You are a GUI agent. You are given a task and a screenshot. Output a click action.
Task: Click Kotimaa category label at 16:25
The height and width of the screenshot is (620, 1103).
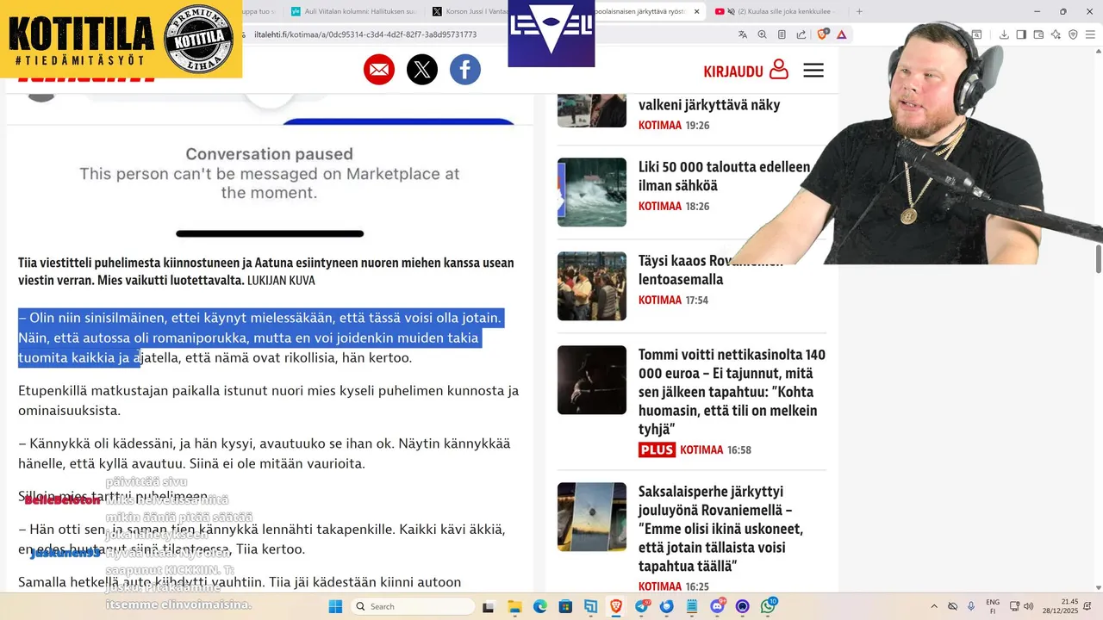coord(660,587)
